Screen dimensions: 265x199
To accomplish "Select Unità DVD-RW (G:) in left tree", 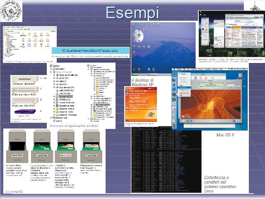I will [x=66, y=90].
